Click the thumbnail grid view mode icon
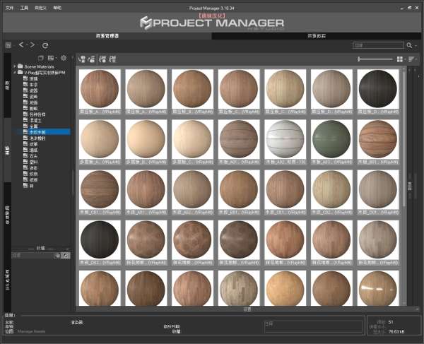 [x=400, y=59]
